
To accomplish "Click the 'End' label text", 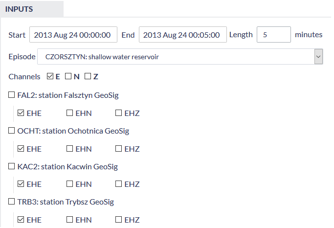I will (x=128, y=35).
